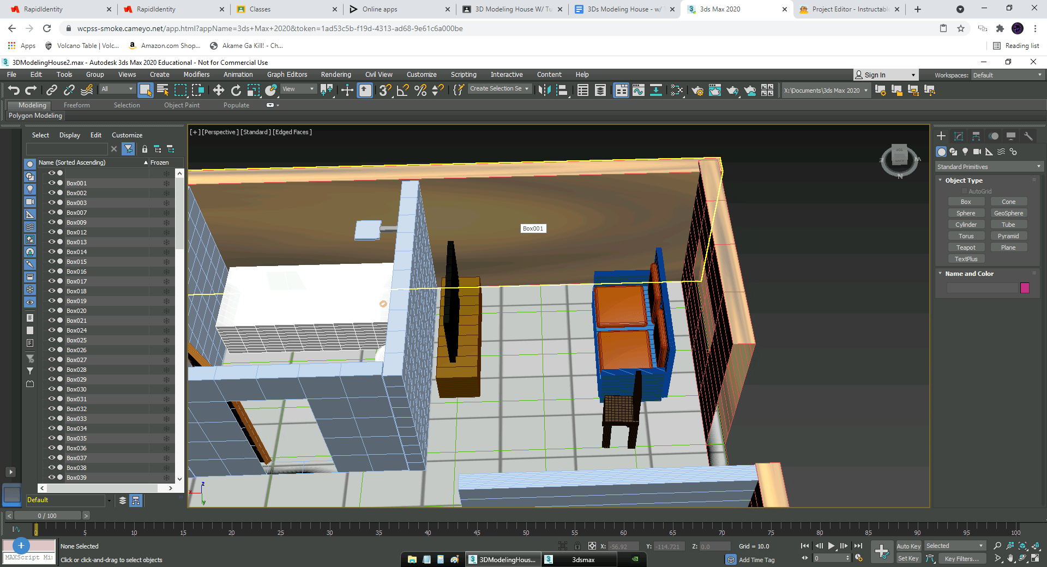Collapse the Object Type rollout

click(x=939, y=180)
